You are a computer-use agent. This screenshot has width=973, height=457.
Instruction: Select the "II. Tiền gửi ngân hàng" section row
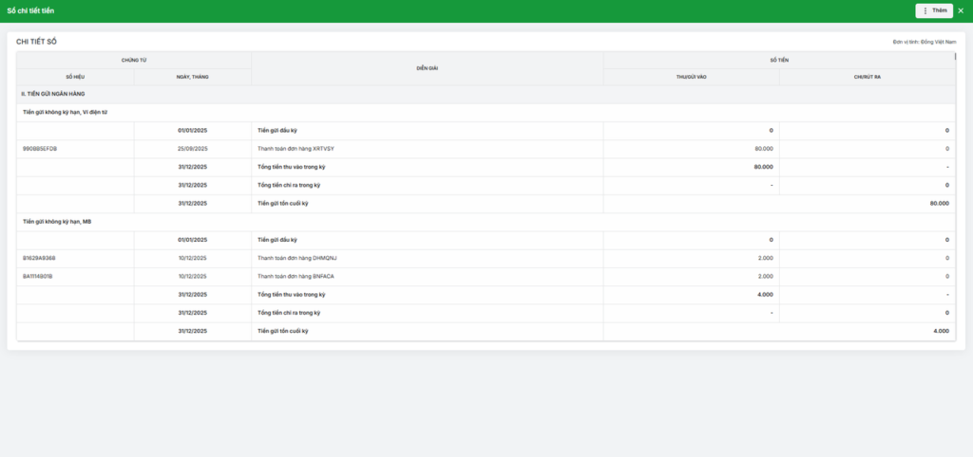(x=54, y=94)
